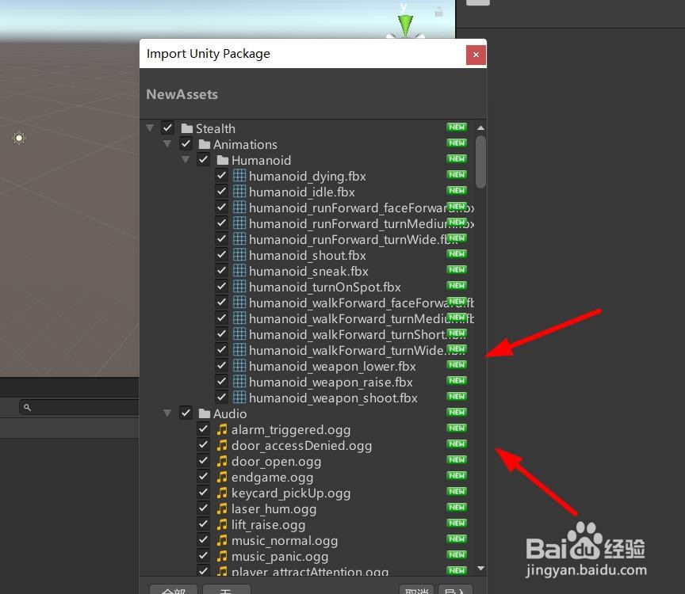Click the humanoid_weapon_raise.fbx model icon
Screen dimensions: 685x594
[x=239, y=382]
